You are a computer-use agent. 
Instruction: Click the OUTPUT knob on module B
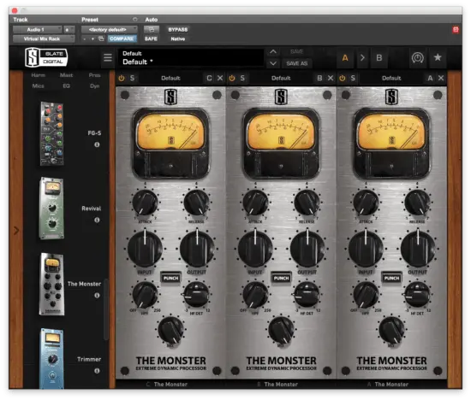307,248
